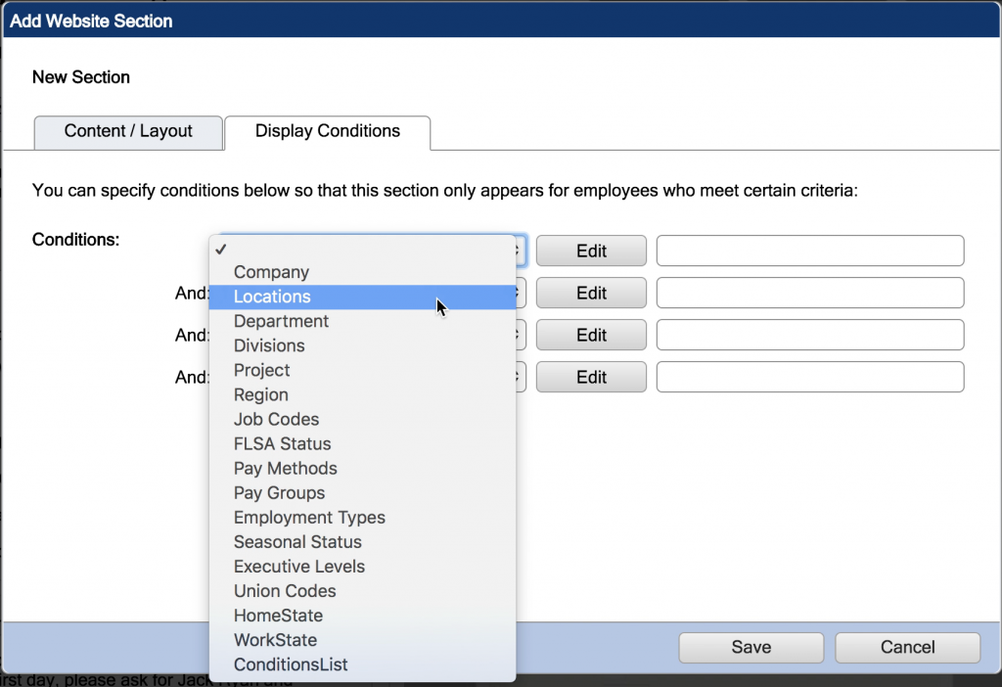Switch to the Content / Layout tab
1002x687 pixels.
[127, 131]
